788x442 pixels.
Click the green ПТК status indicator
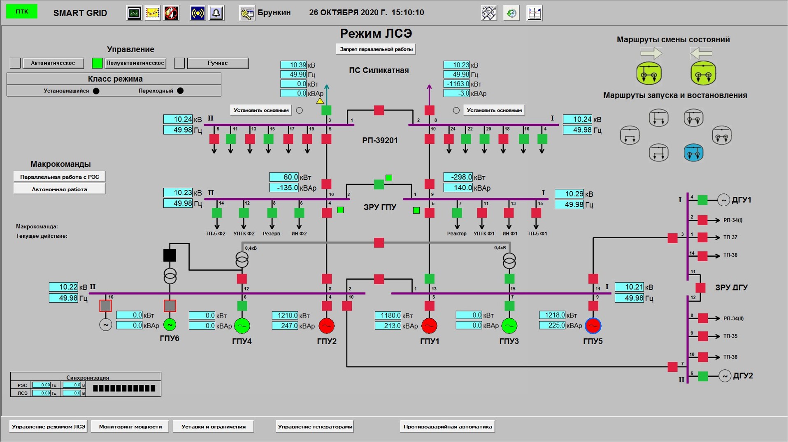22,12
